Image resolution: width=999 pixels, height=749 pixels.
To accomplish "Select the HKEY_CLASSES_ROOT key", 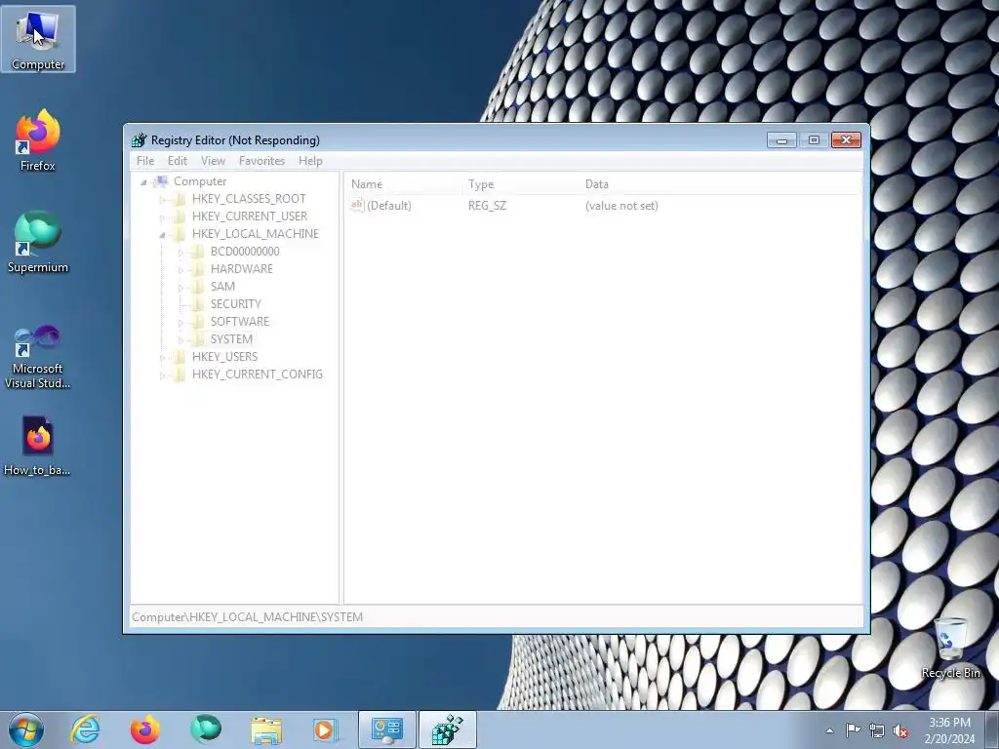I will click(249, 199).
